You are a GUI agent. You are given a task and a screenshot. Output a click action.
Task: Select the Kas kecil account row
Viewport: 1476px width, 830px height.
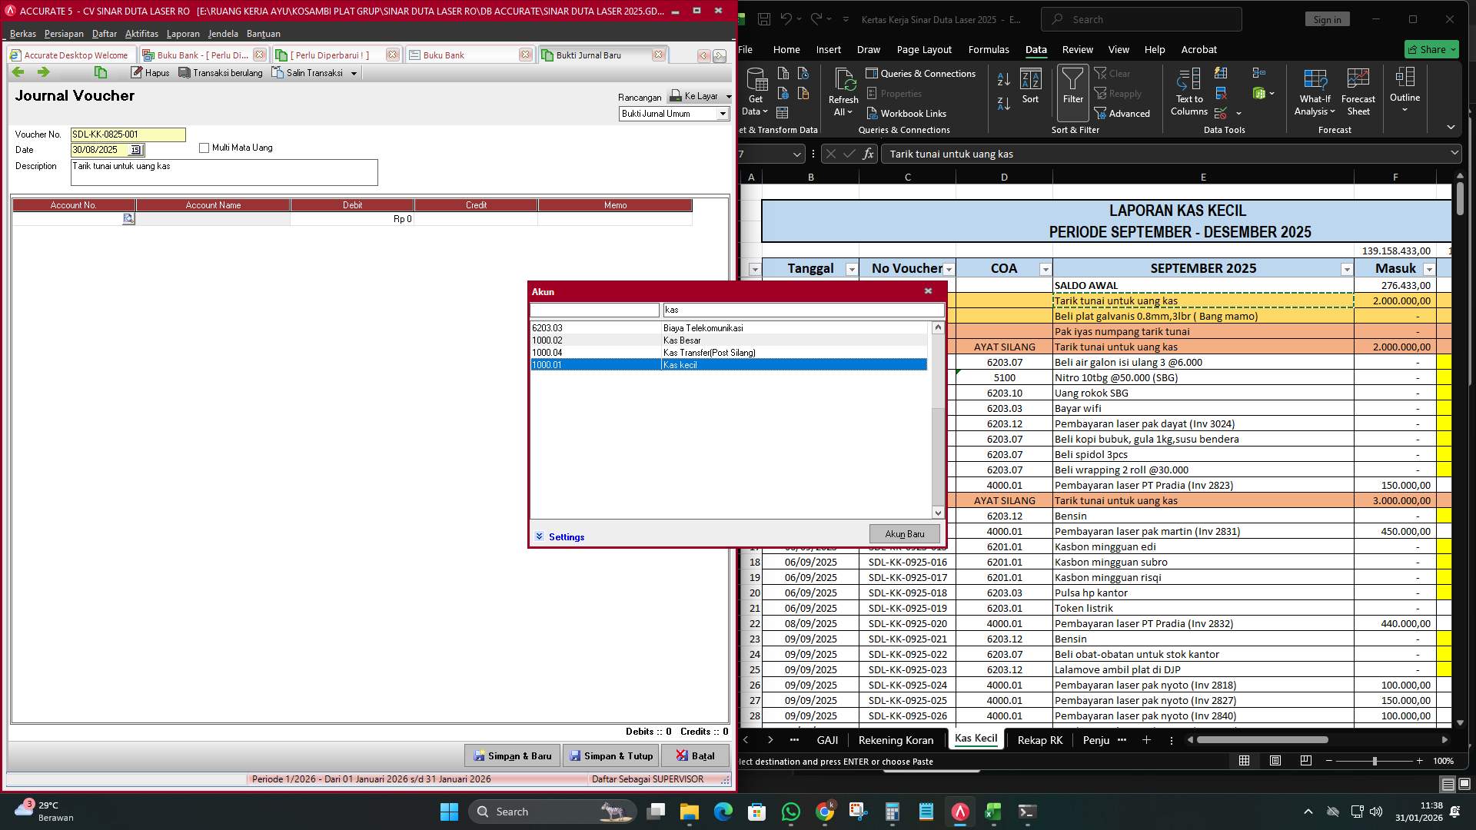728,364
